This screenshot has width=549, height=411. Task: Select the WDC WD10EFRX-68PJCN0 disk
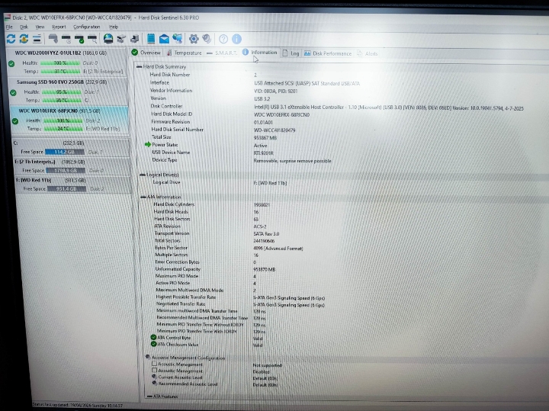70,120
